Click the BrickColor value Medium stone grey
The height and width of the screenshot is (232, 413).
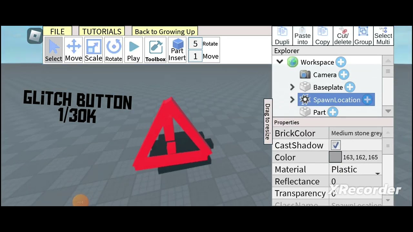[356, 133]
